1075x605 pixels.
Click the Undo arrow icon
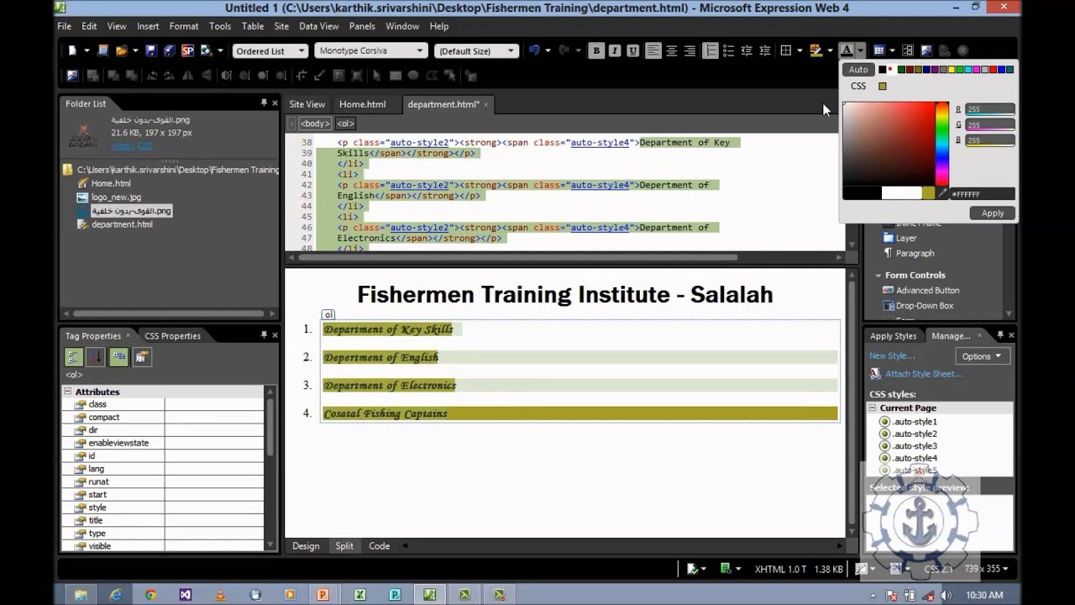coord(534,50)
